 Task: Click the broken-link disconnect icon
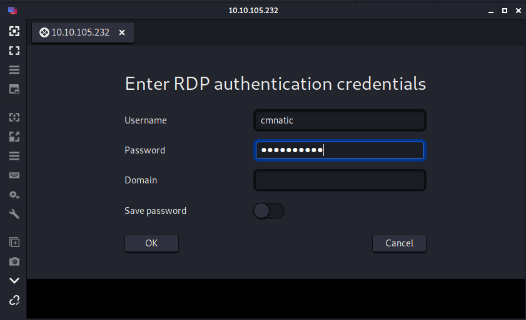click(14, 300)
